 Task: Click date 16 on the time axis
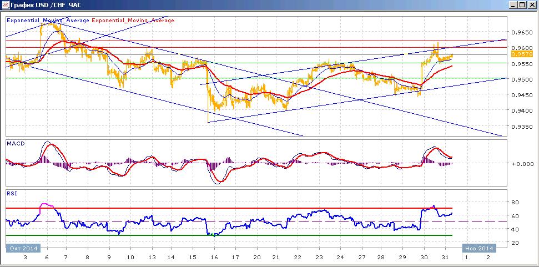pyautogui.click(x=214, y=257)
